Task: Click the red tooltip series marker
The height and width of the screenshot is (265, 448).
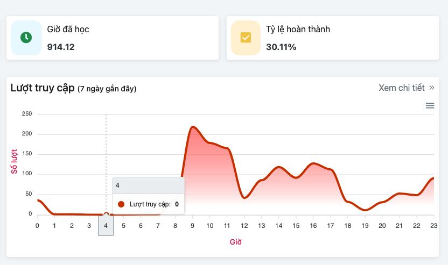Action: click(x=121, y=204)
